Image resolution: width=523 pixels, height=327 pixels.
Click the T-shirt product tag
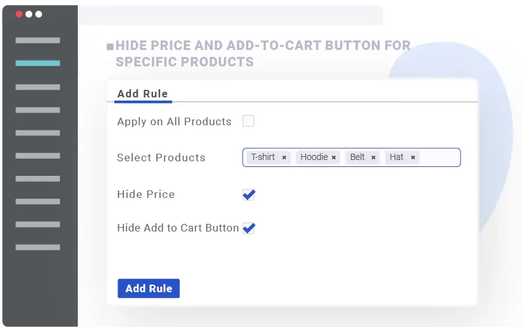click(x=263, y=157)
